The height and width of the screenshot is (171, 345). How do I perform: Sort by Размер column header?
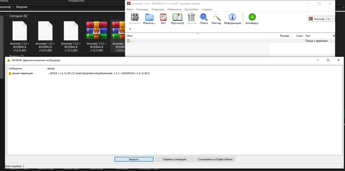[x=280, y=36]
